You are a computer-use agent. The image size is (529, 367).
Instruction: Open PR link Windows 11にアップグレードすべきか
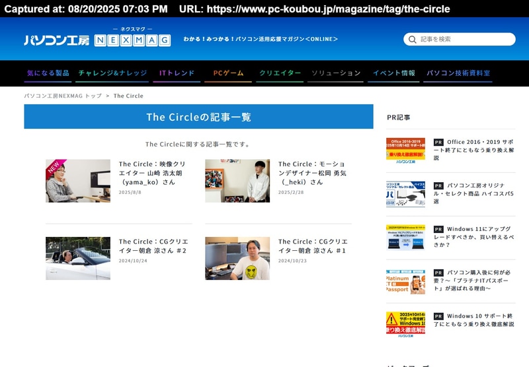[x=473, y=237]
